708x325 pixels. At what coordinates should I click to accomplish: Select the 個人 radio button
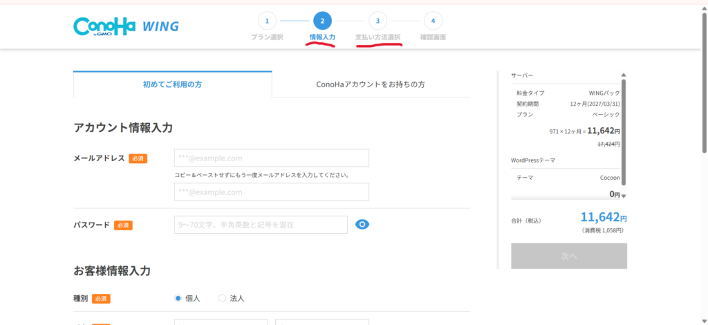coord(178,298)
